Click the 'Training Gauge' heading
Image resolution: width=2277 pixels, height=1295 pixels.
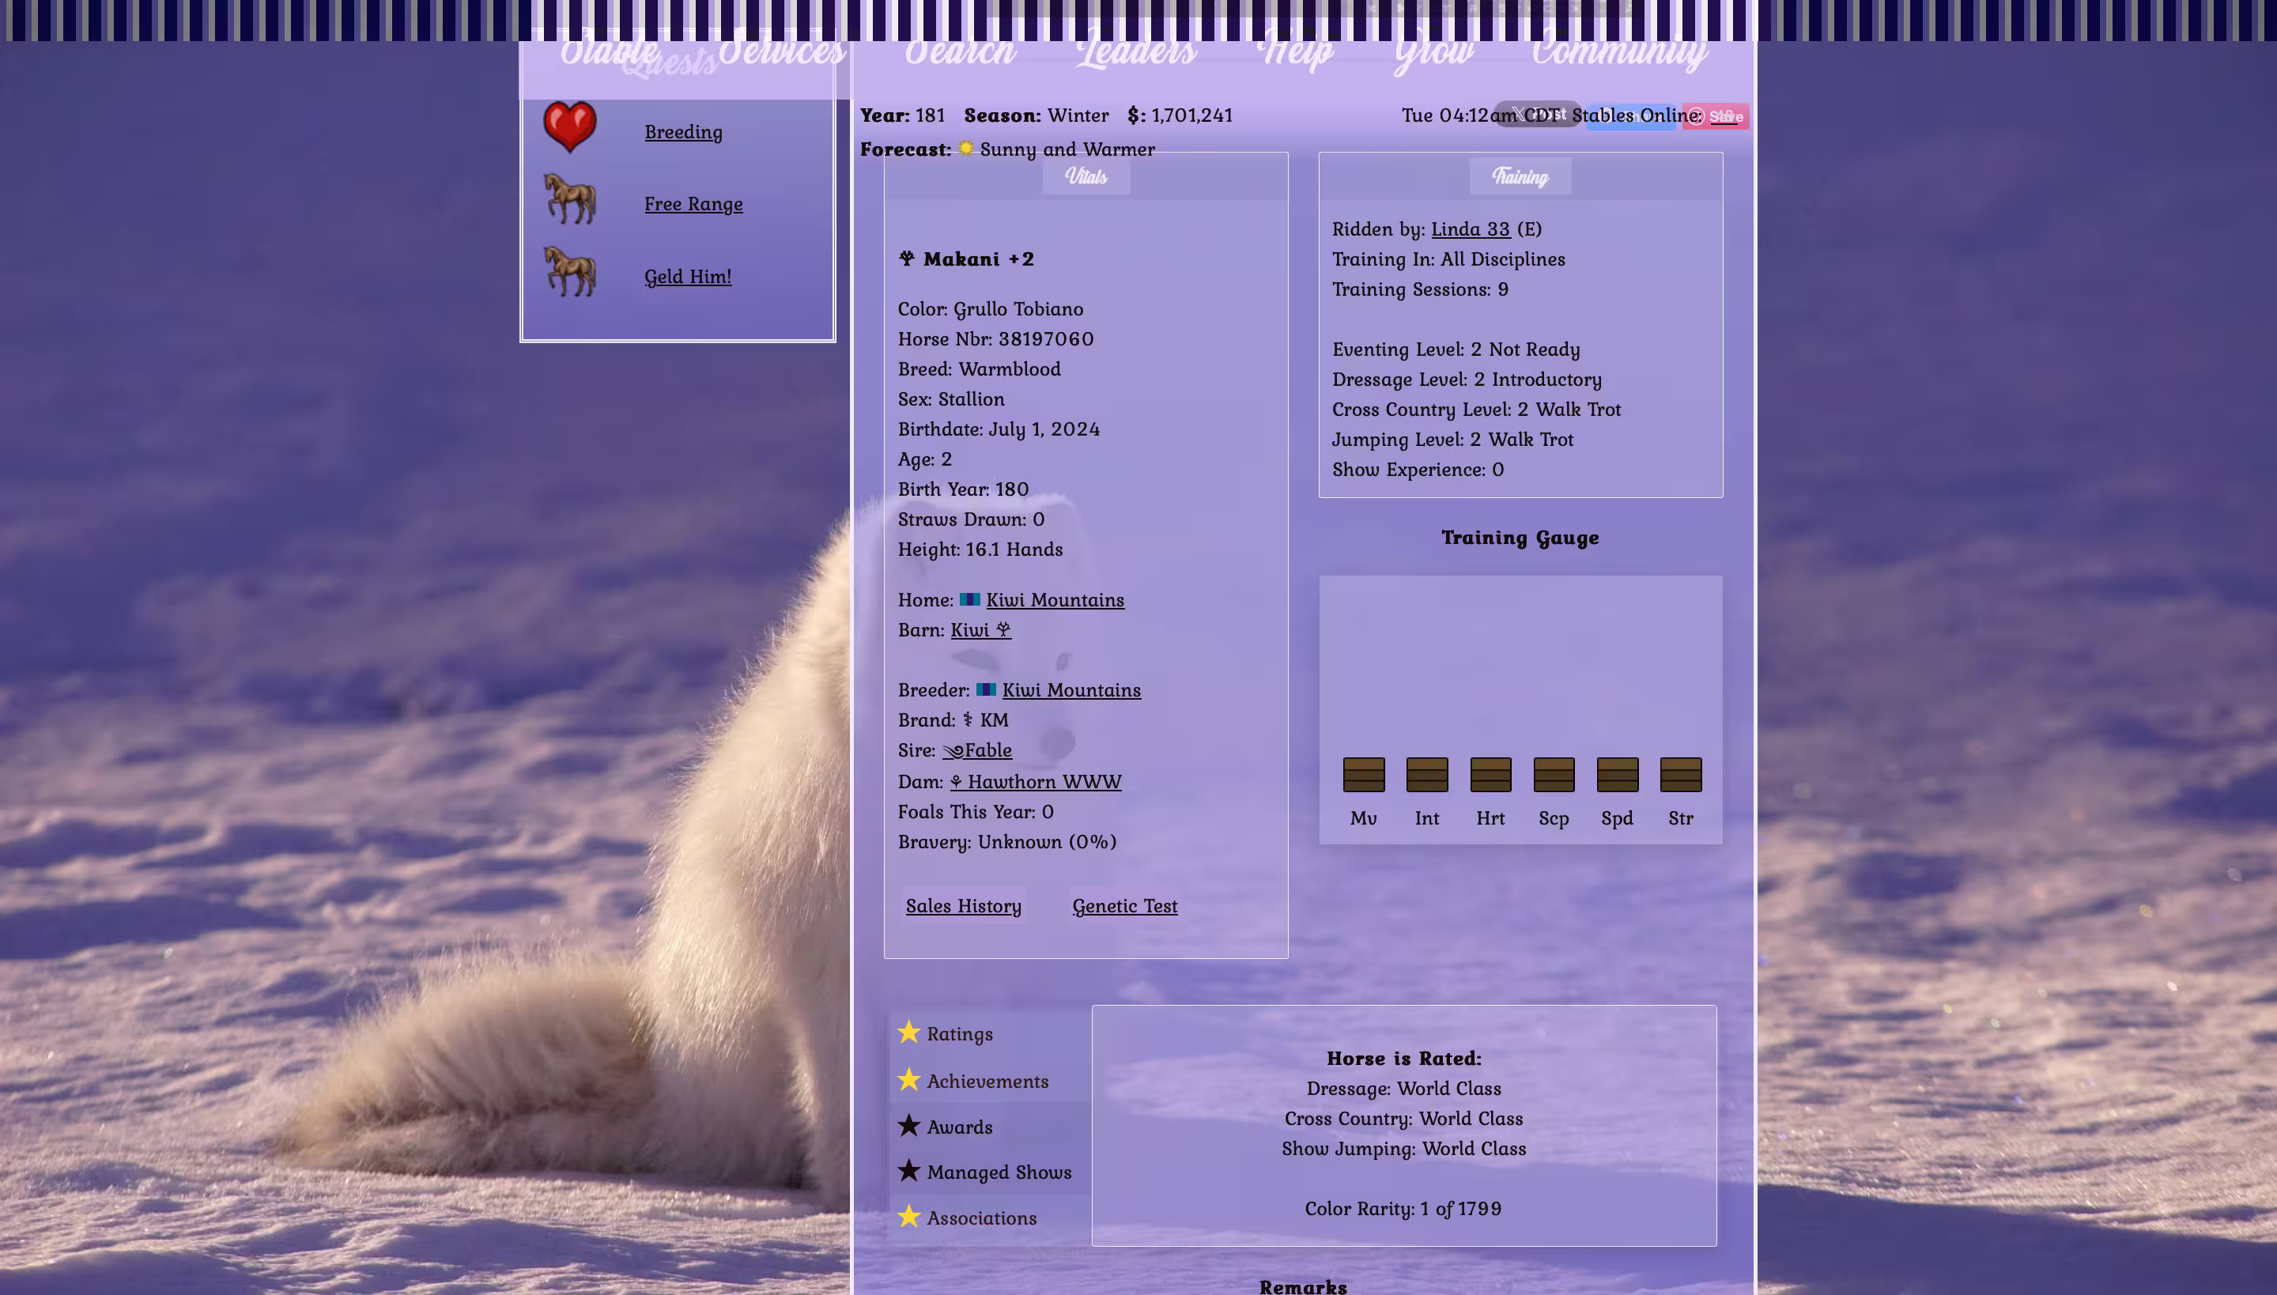pos(1520,538)
